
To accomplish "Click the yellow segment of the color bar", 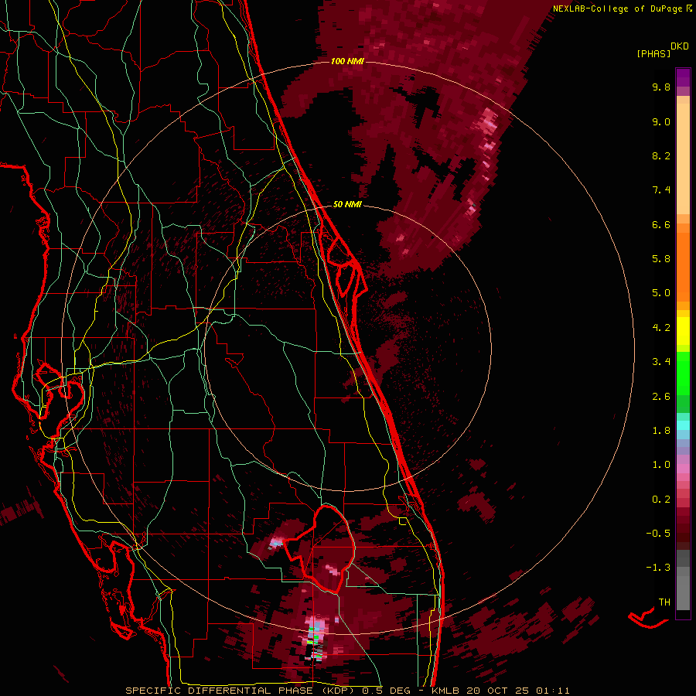I will click(x=683, y=331).
